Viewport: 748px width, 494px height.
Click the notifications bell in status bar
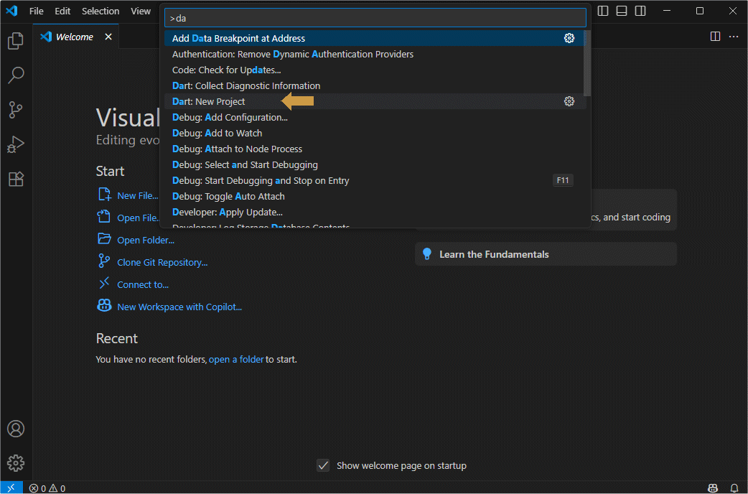[x=734, y=488]
